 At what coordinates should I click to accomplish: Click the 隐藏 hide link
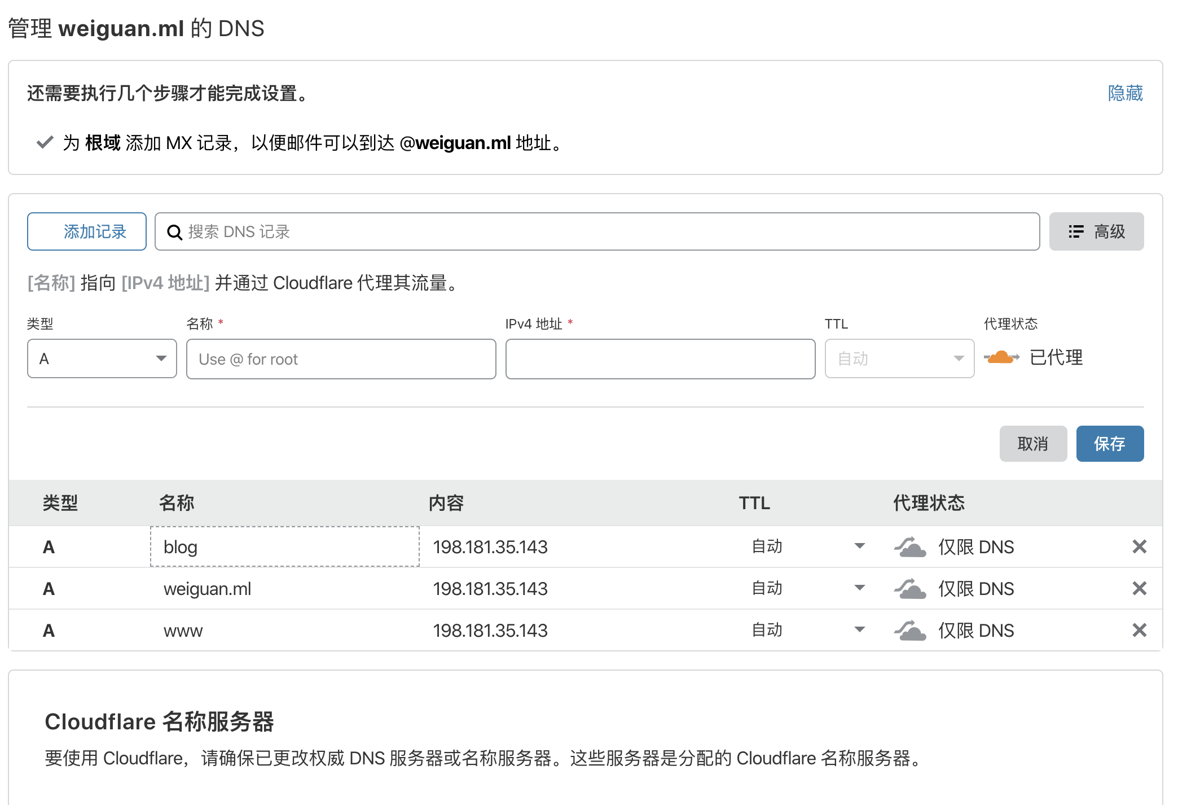(x=1125, y=93)
